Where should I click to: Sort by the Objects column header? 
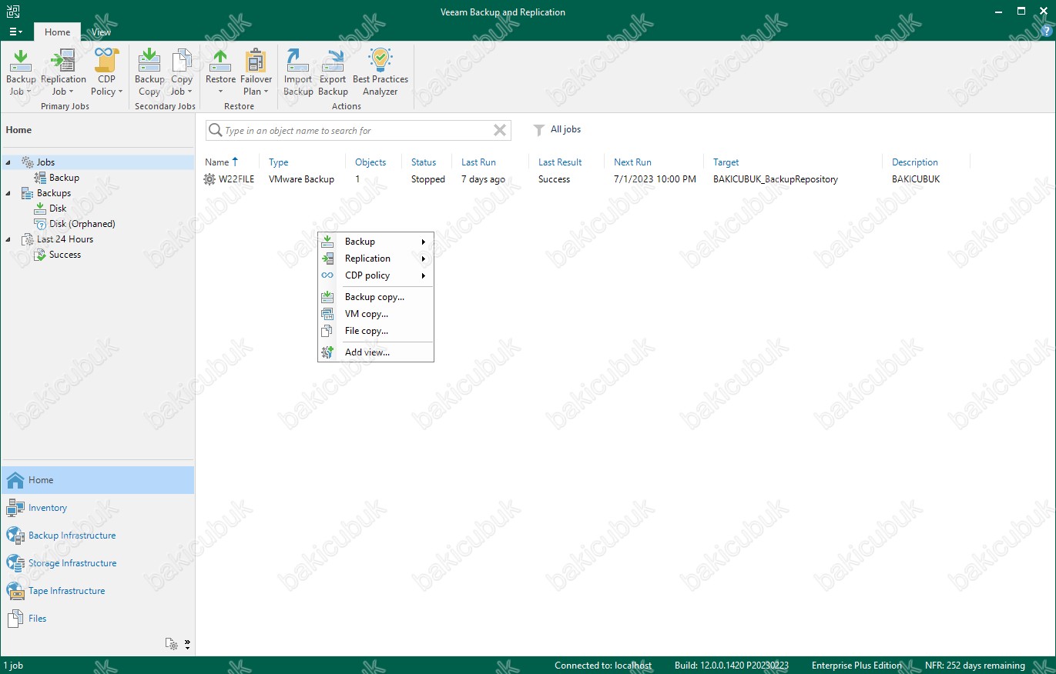click(x=370, y=162)
